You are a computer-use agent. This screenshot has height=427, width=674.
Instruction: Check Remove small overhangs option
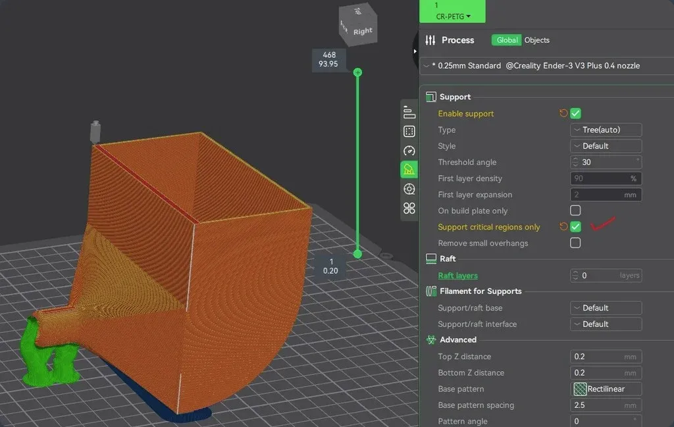click(x=575, y=243)
